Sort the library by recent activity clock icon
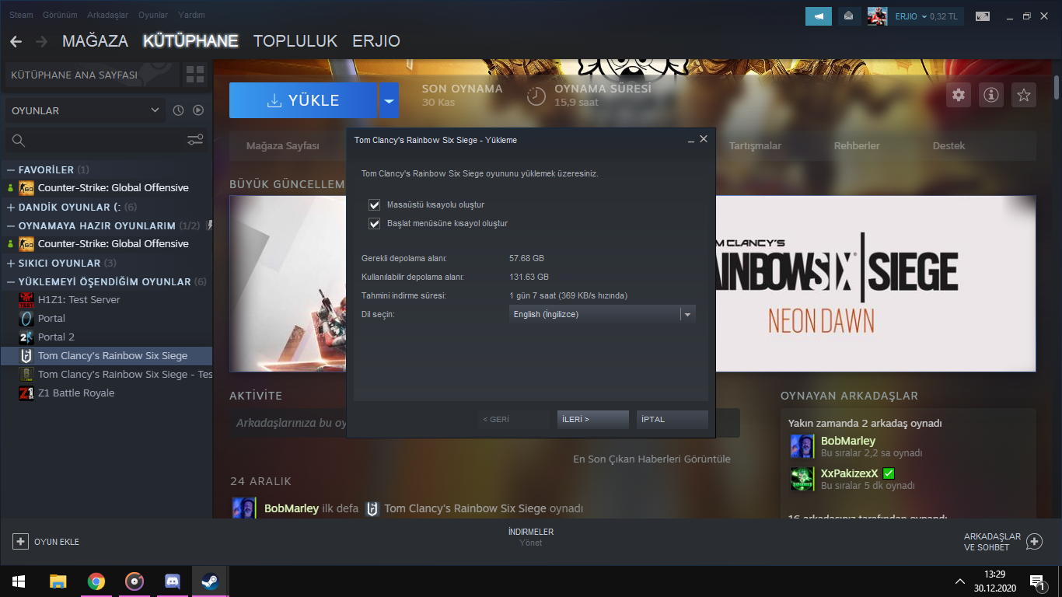The height and width of the screenshot is (597, 1062). (x=178, y=110)
